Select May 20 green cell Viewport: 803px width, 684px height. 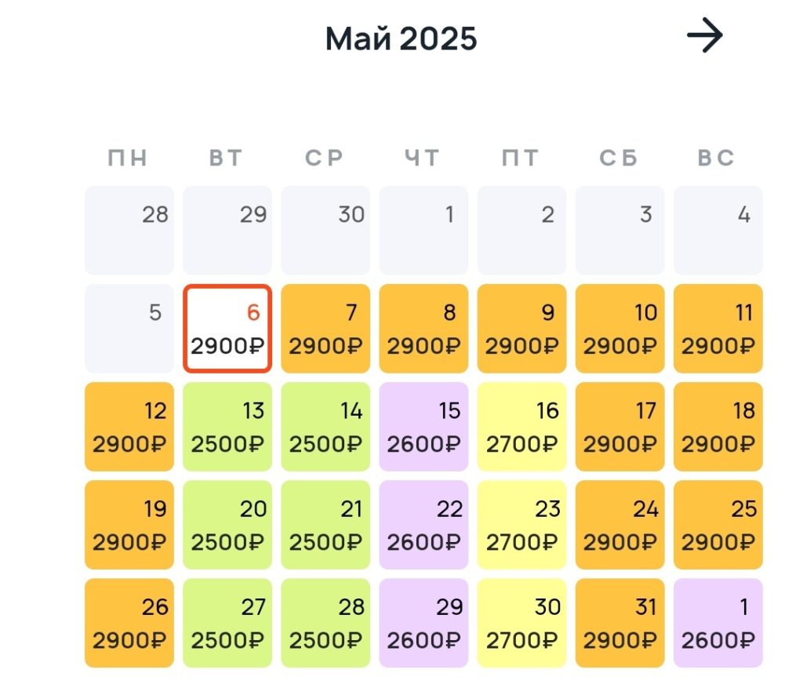(x=227, y=525)
